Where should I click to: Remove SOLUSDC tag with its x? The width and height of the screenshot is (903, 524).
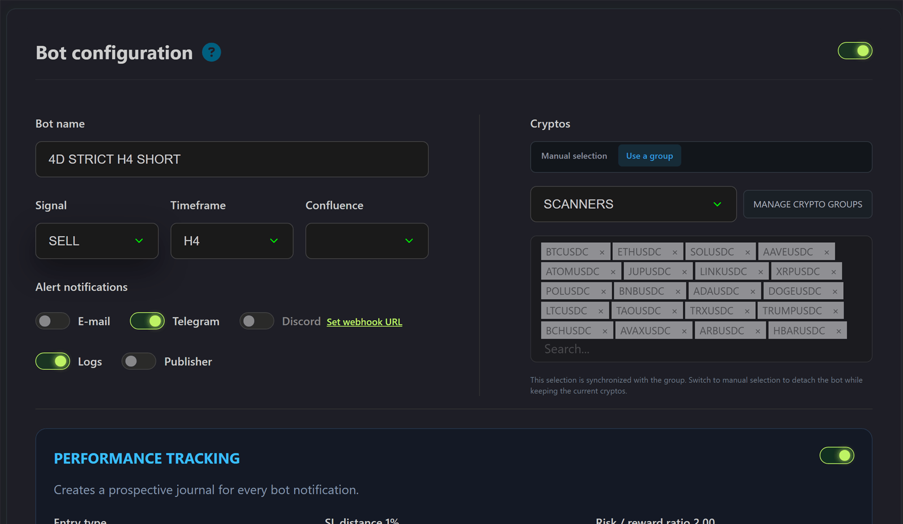pos(748,252)
